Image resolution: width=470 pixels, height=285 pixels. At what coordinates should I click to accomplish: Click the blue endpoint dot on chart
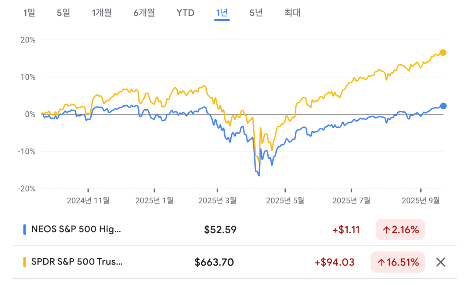pos(443,106)
